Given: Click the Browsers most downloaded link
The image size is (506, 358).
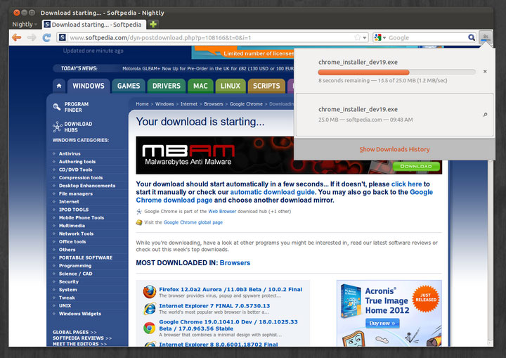Looking at the screenshot, I should (x=235, y=263).
